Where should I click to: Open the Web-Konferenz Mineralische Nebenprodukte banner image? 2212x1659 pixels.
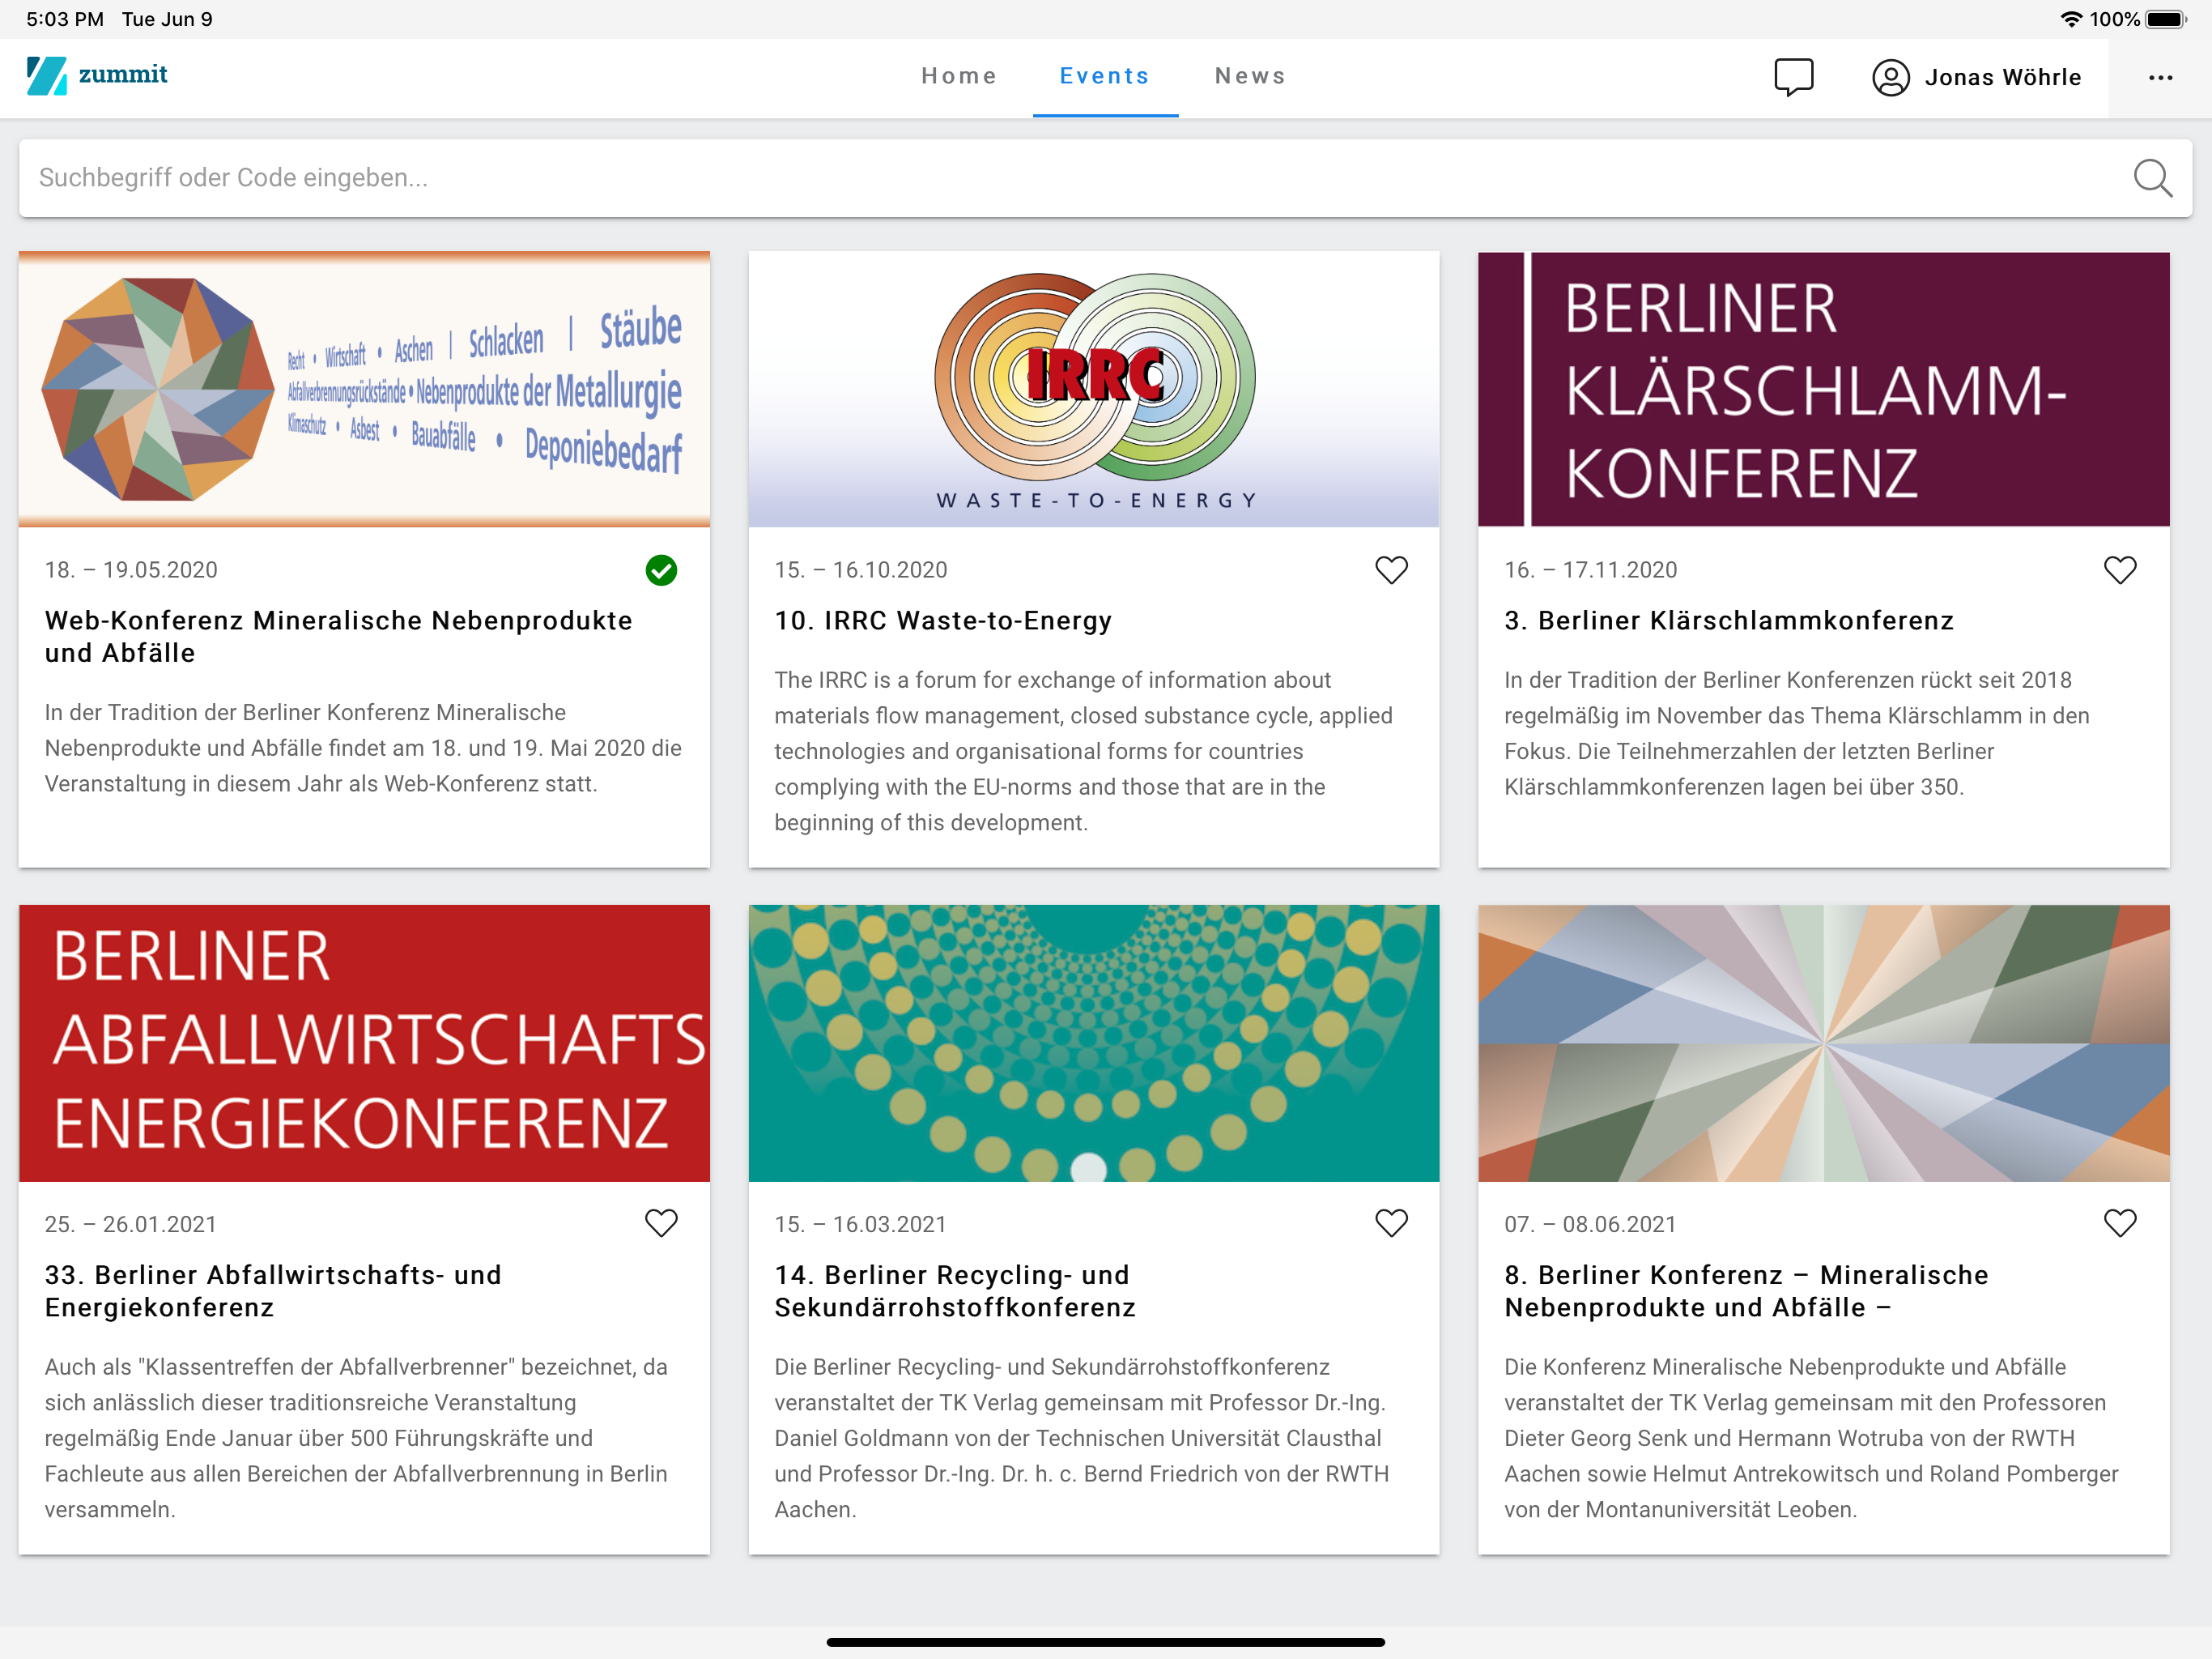pos(364,390)
